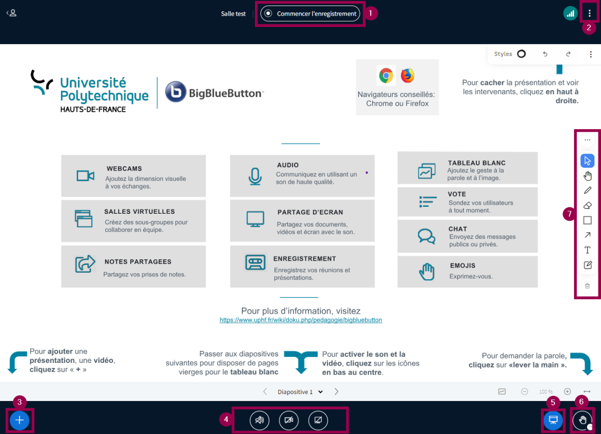The image size is (601, 434).
Task: Choose the hand pan tool
Action: point(587,176)
